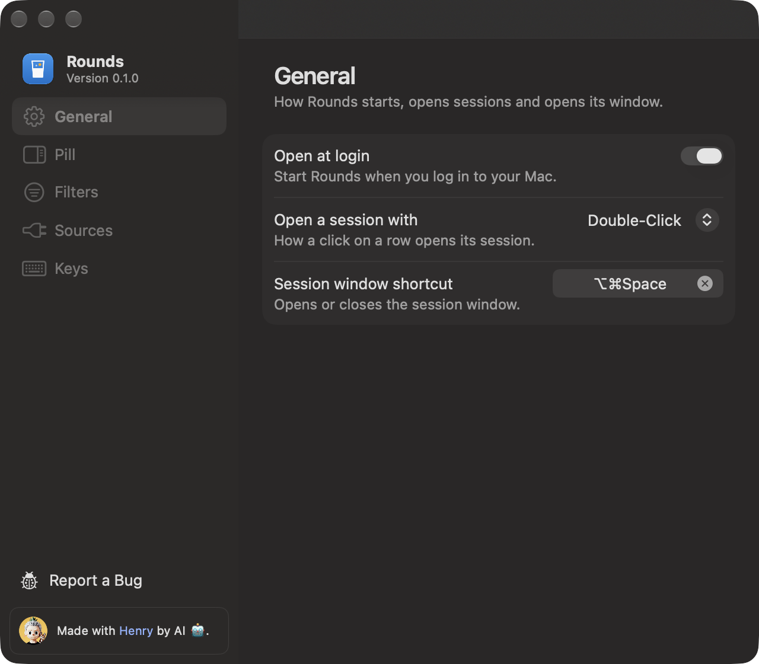Open the Henry link in the footer
This screenshot has width=759, height=664.
click(x=136, y=631)
